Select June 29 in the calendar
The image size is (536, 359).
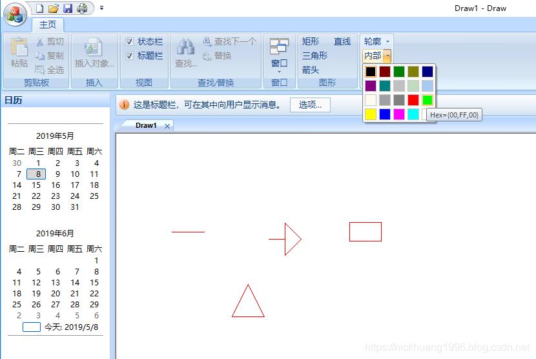[94, 304]
